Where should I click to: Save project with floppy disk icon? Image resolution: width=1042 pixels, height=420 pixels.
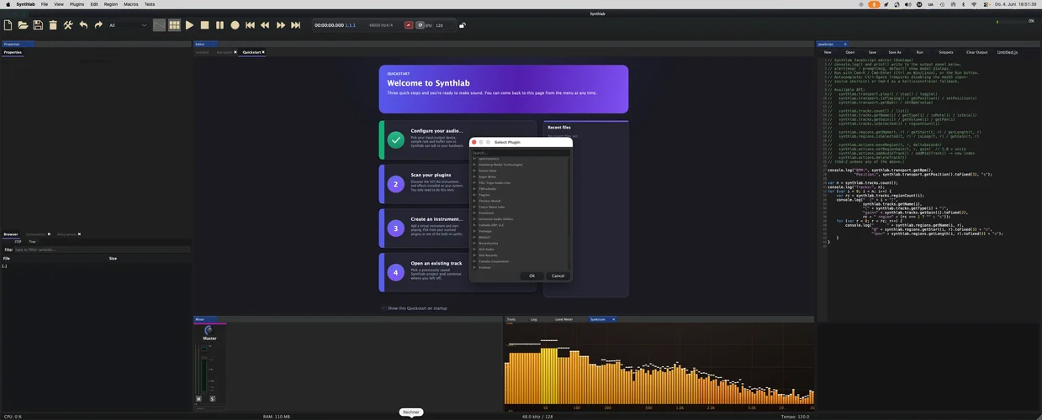[38, 25]
